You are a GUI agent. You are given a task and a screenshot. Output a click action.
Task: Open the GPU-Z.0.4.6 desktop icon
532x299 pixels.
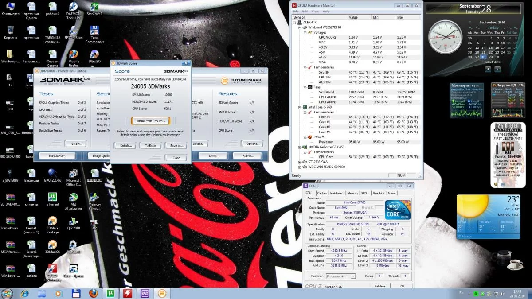point(52,175)
